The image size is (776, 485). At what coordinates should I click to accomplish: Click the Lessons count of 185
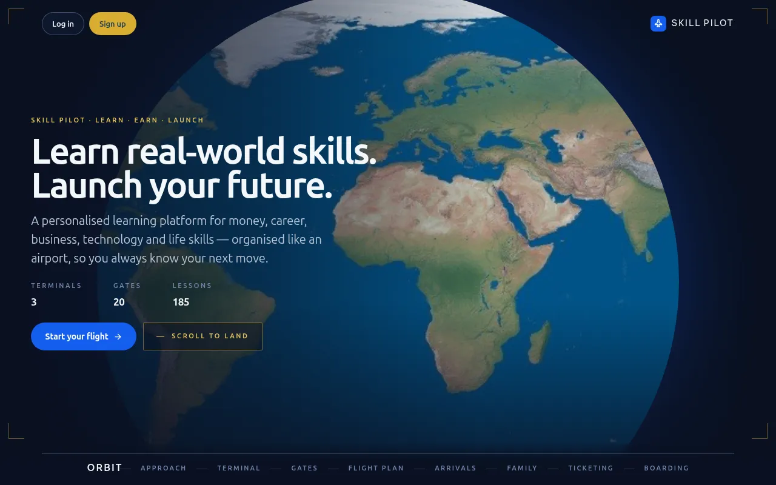pyautogui.click(x=181, y=302)
